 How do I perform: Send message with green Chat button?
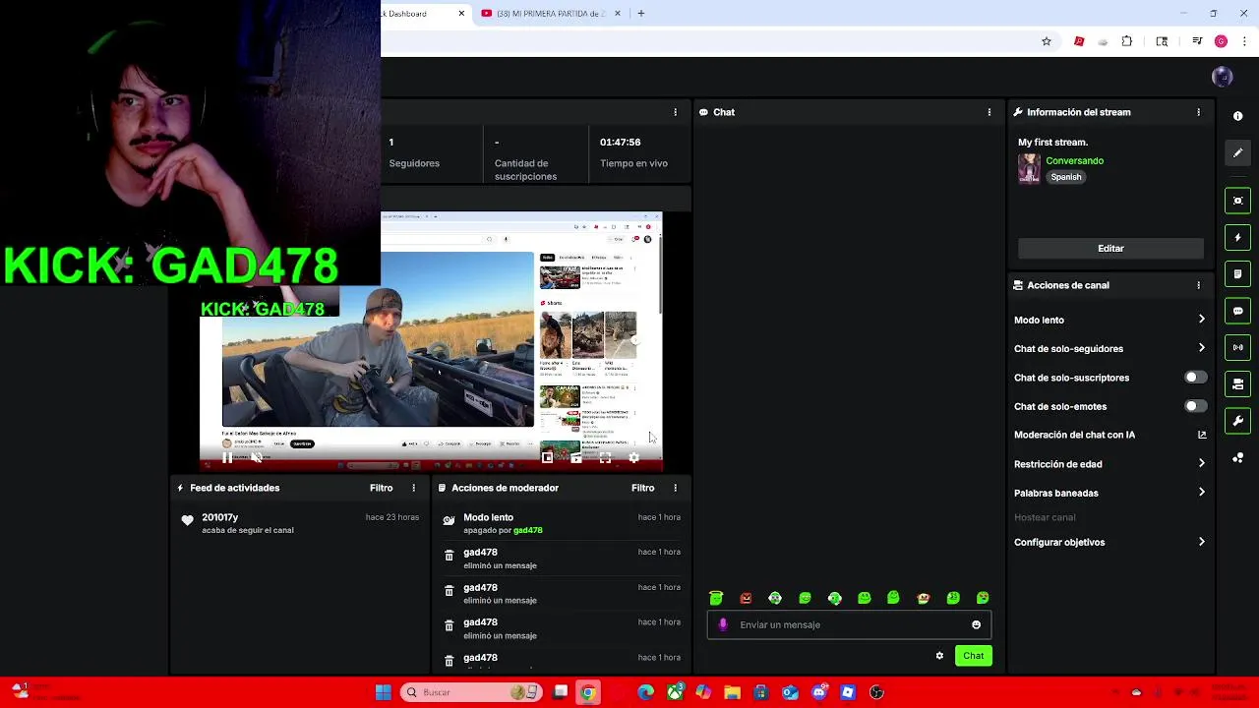tap(973, 656)
